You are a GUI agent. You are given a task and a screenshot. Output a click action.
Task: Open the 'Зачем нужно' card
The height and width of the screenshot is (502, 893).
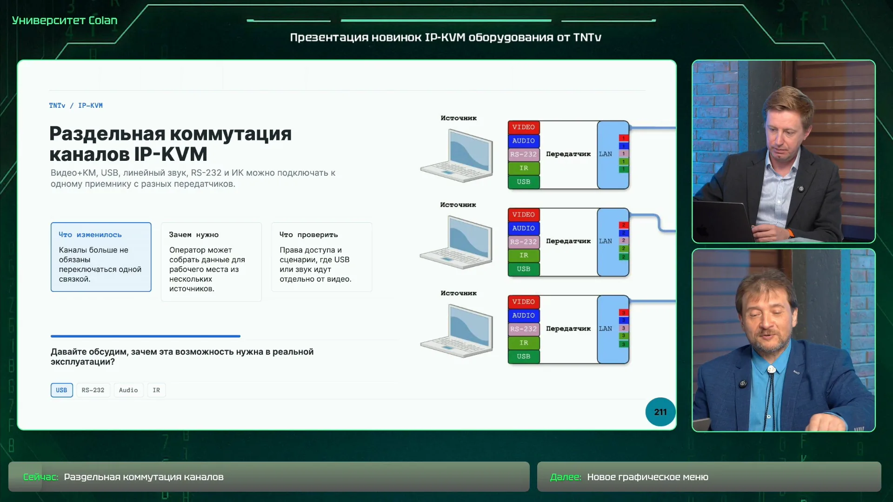[x=211, y=262]
